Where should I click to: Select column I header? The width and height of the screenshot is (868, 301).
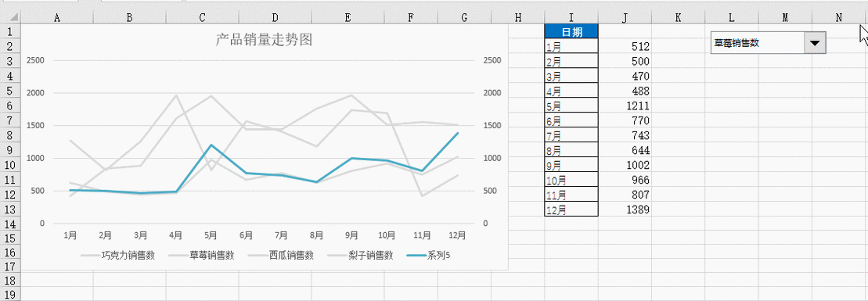click(571, 18)
